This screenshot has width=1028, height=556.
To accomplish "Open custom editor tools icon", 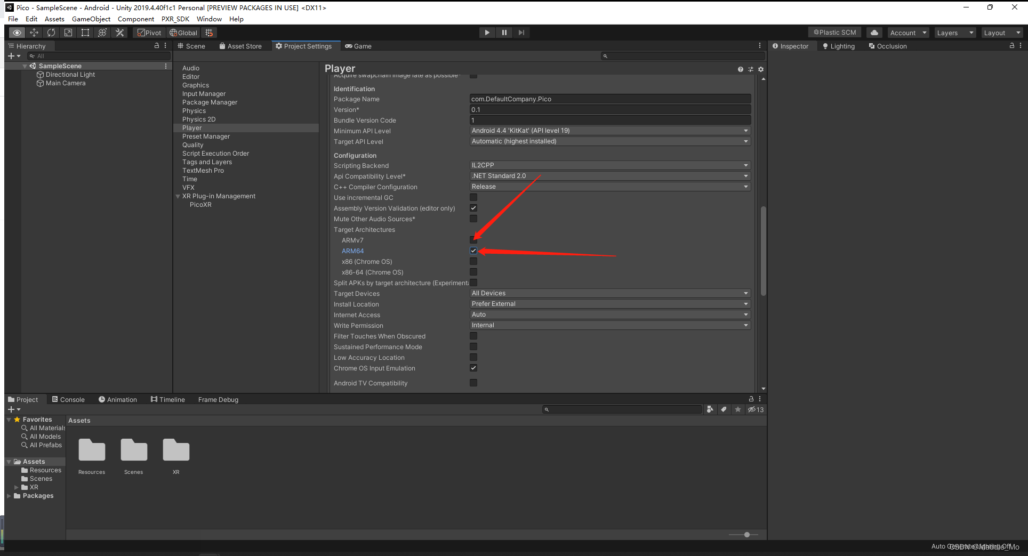I will (119, 33).
